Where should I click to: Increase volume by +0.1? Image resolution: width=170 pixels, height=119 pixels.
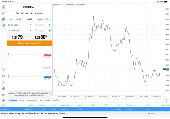click(48, 19)
